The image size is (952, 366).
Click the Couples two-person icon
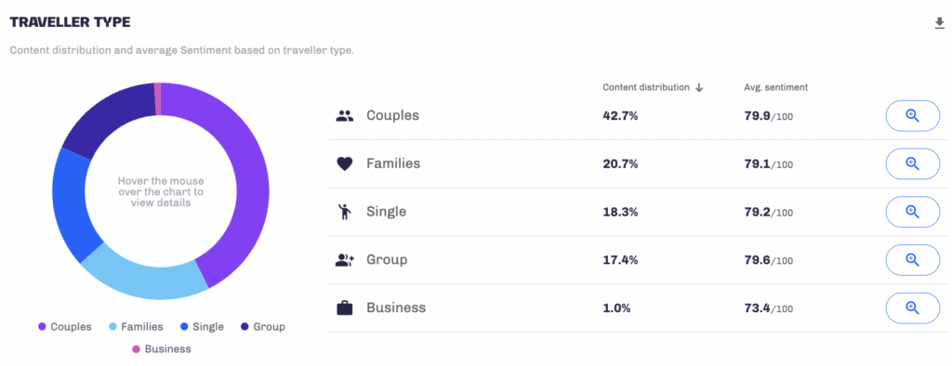(344, 116)
